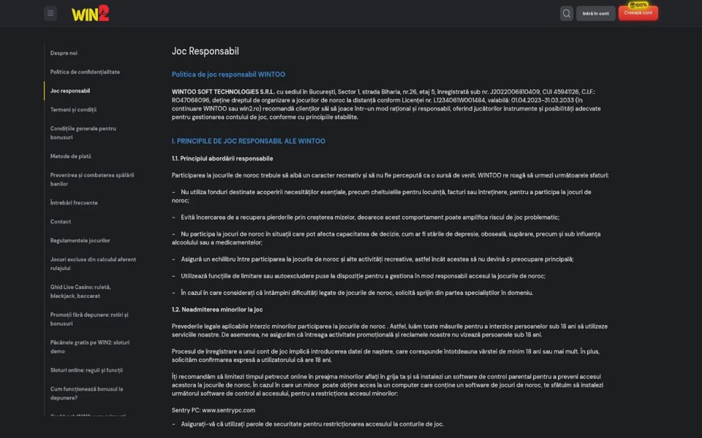
Task: Click the I. PRINCIPIILE DE JOC RESPONSABIL heading
Action: (249, 141)
